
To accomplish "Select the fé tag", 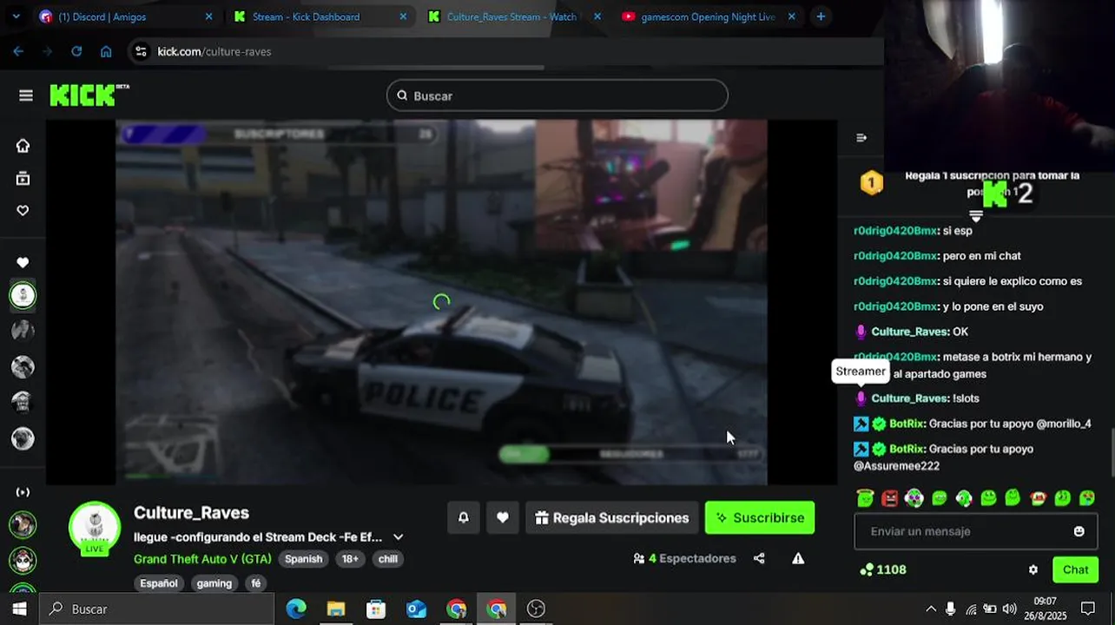I will pos(256,583).
